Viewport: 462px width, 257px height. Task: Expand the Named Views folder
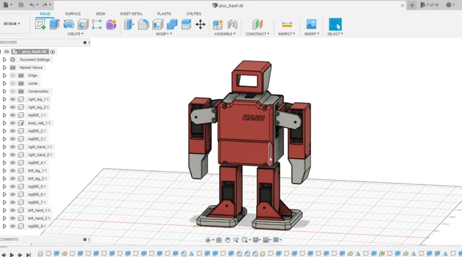(x=5, y=68)
